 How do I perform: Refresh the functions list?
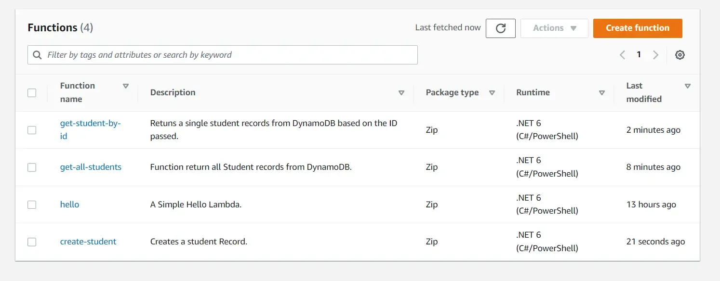coord(500,28)
